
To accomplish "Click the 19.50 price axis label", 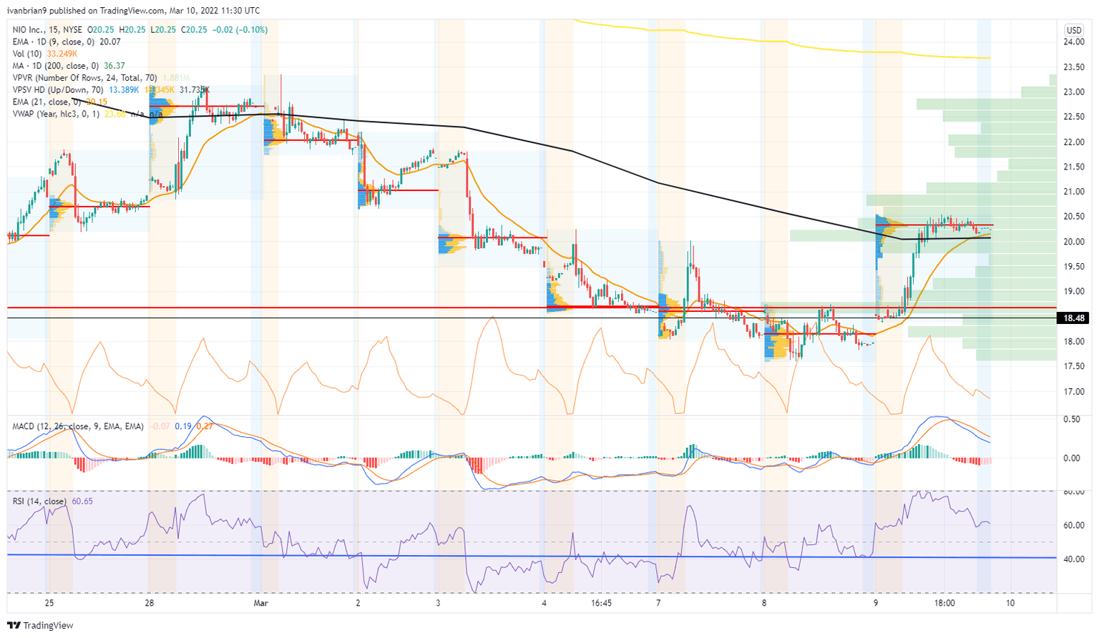I will 1073,267.
